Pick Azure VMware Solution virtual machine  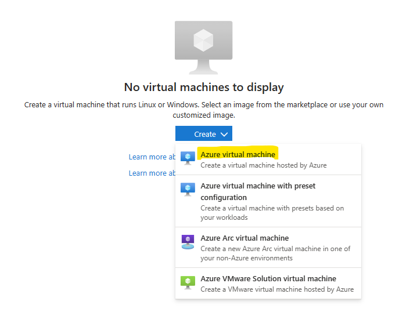pyautogui.click(x=268, y=284)
